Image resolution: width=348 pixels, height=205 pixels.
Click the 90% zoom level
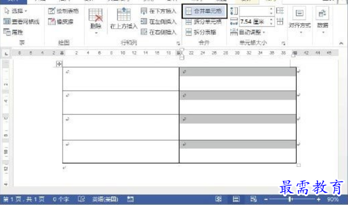[333, 199]
